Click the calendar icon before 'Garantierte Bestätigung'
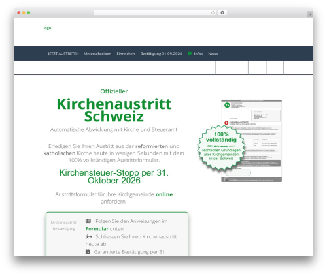 pos(88,252)
